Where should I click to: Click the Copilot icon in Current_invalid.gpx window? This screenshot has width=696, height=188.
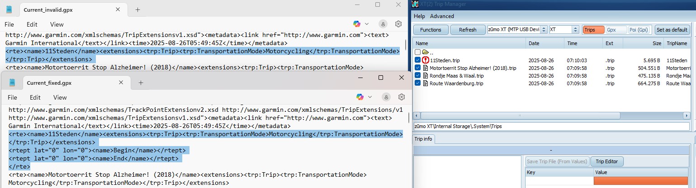[x=357, y=24]
